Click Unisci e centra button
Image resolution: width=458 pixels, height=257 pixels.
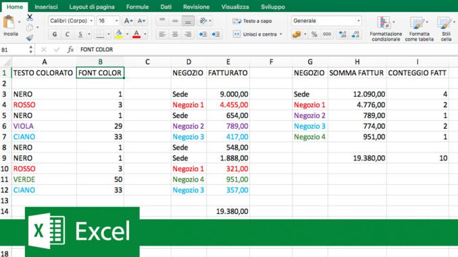(255, 34)
